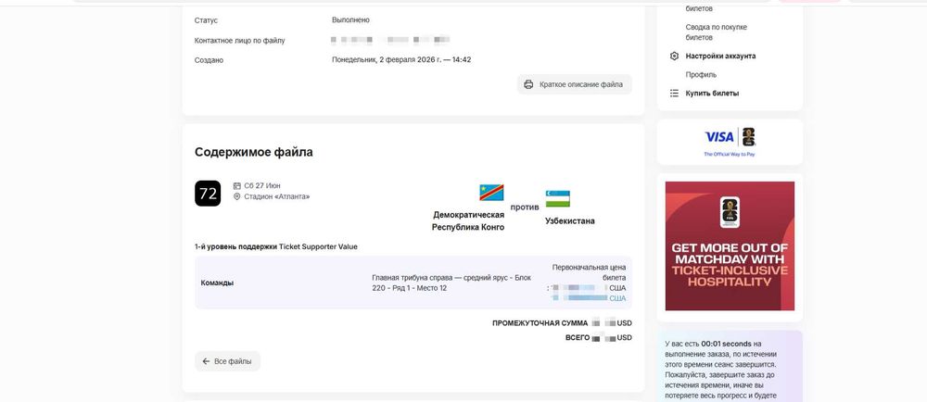This screenshot has width=927, height=402.
Task: Click Стадион «Атланта» text
Action: tap(276, 196)
